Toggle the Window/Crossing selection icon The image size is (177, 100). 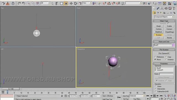tap(66, 3)
